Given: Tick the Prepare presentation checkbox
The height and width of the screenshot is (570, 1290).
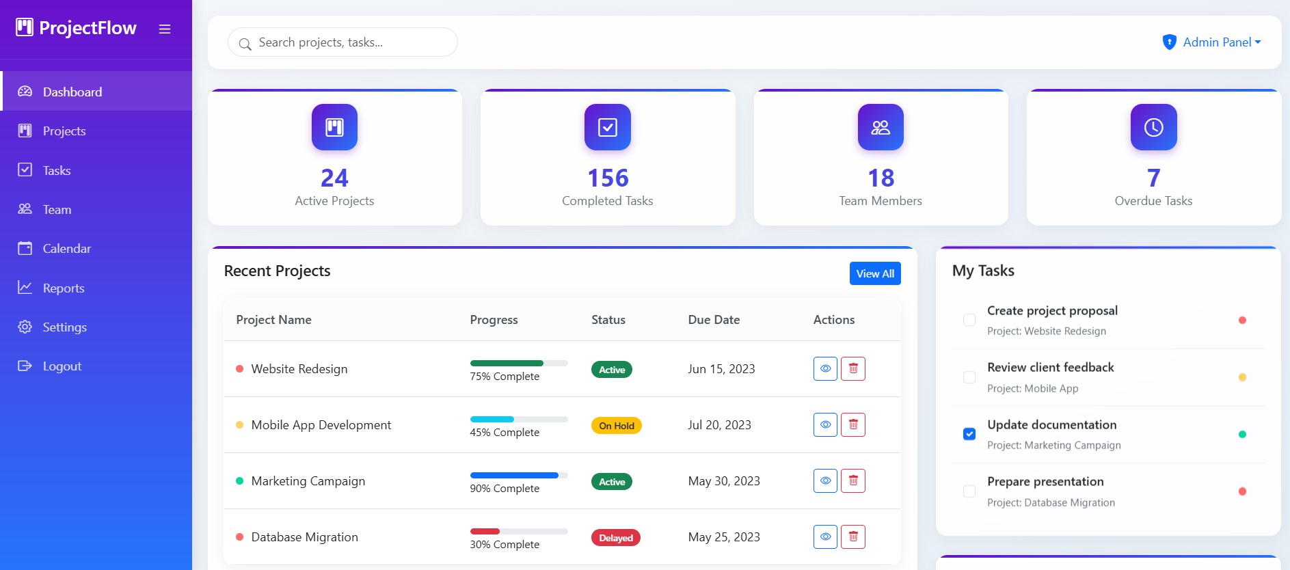Looking at the screenshot, I should (969, 491).
